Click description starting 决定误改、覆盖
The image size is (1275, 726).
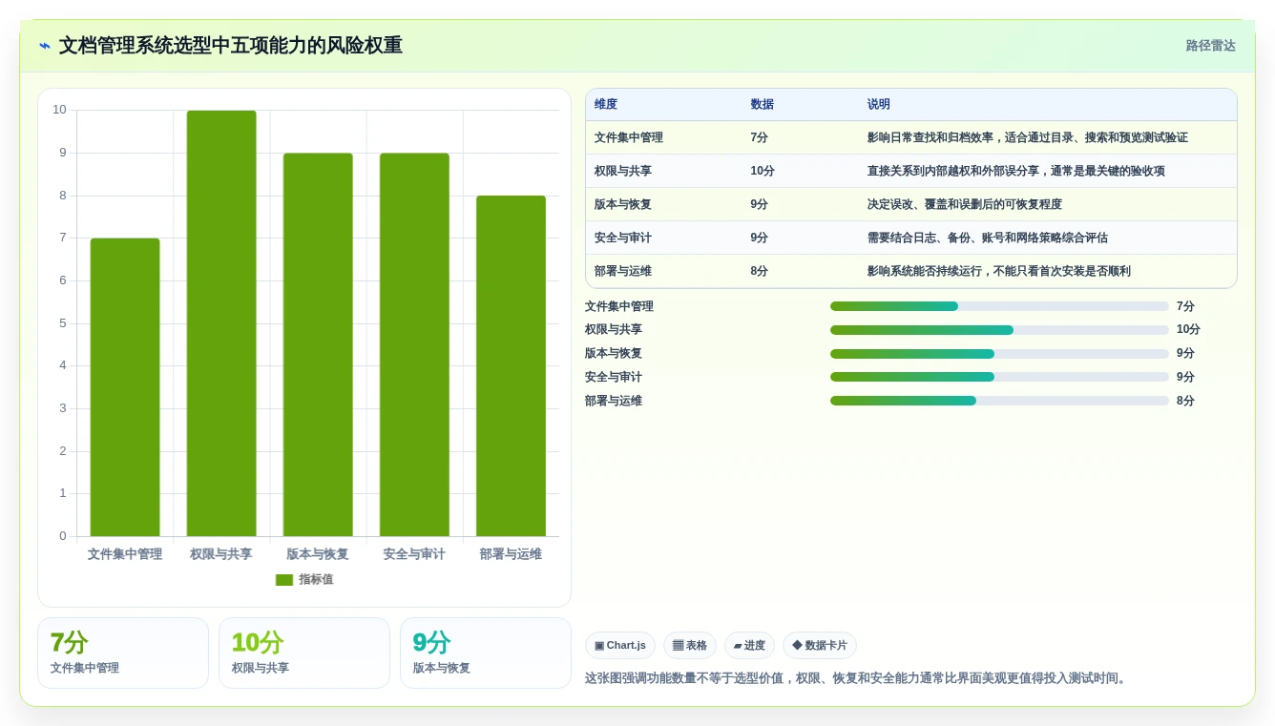964,205
